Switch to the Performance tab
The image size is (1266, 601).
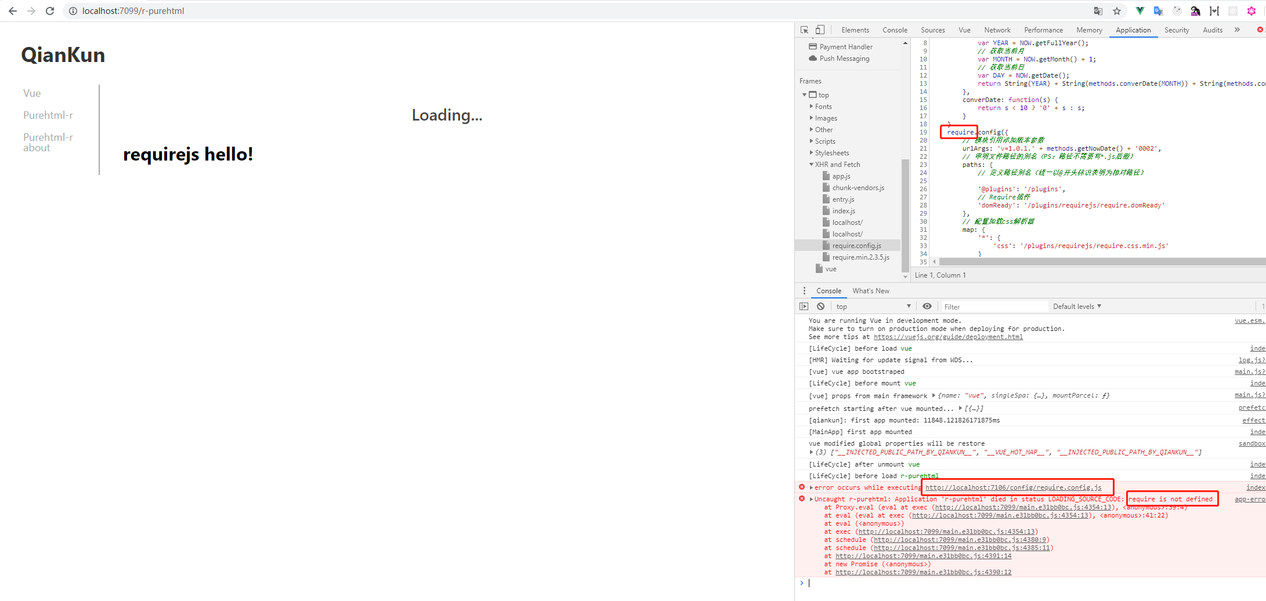(1043, 30)
